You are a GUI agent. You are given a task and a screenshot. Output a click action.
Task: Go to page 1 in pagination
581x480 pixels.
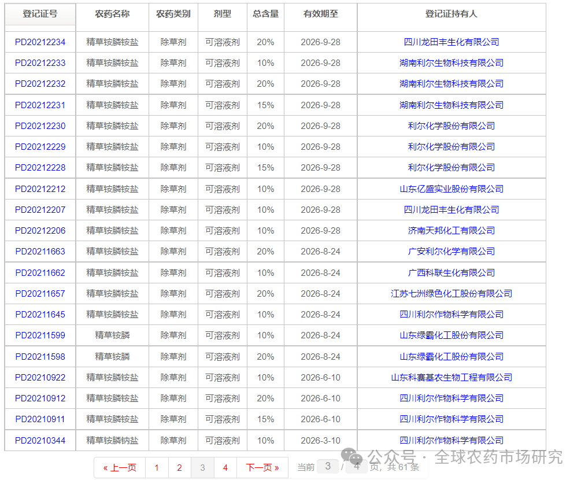[x=156, y=467]
